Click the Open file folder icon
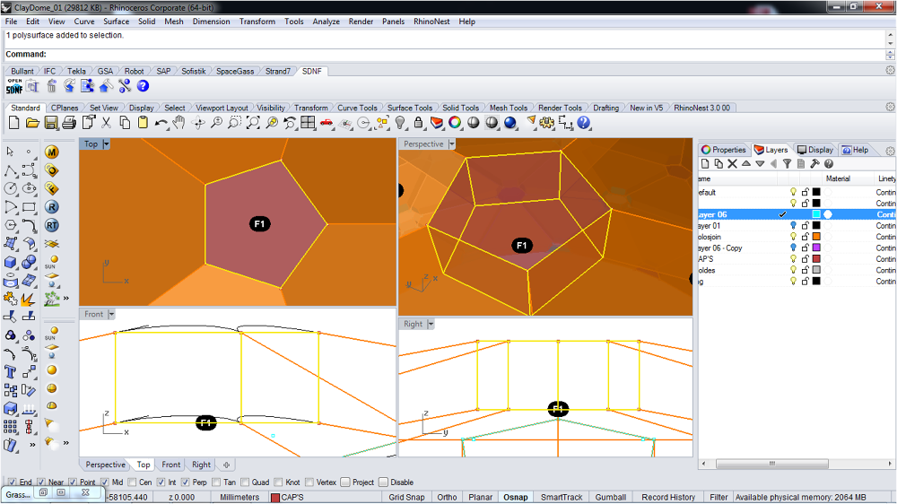Screen dimensions: 897x504 tap(32, 123)
